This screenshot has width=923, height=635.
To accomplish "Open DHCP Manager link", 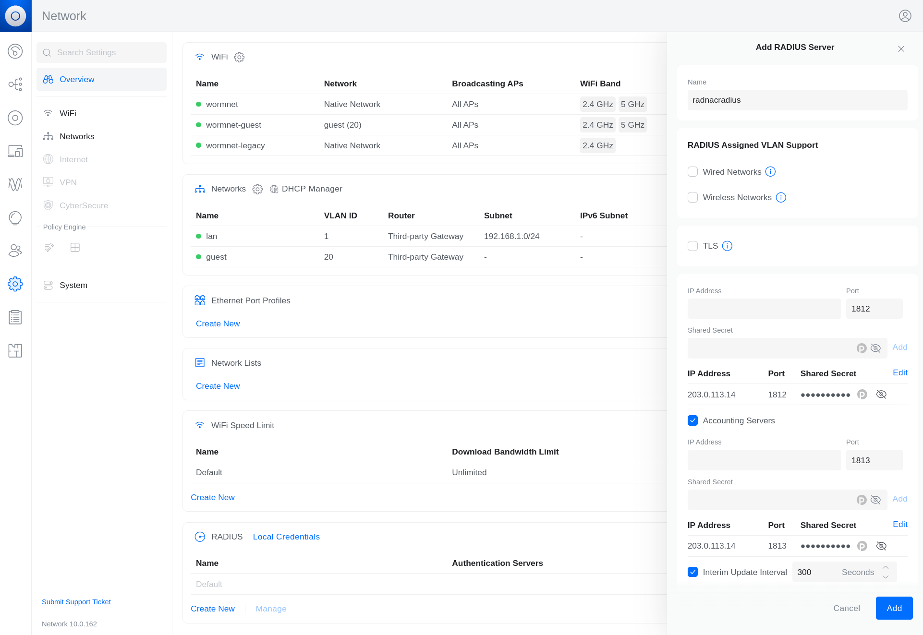I will pyautogui.click(x=312, y=189).
